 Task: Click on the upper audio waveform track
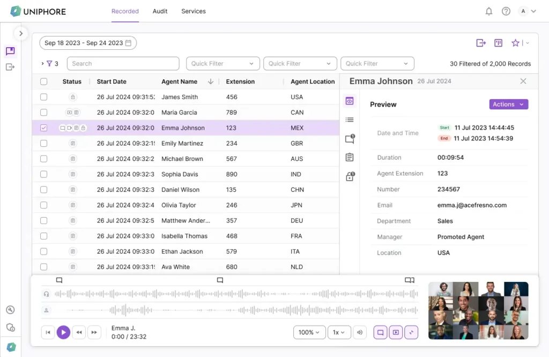click(236, 294)
